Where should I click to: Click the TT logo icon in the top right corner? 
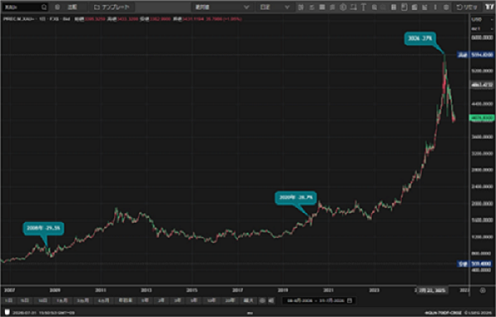coord(489,7)
